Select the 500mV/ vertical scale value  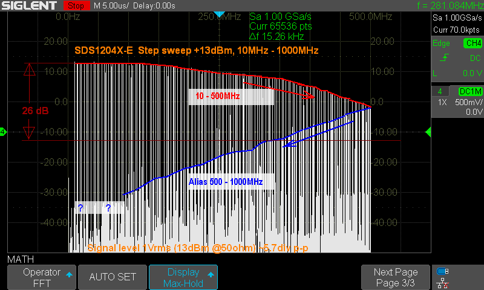point(468,102)
